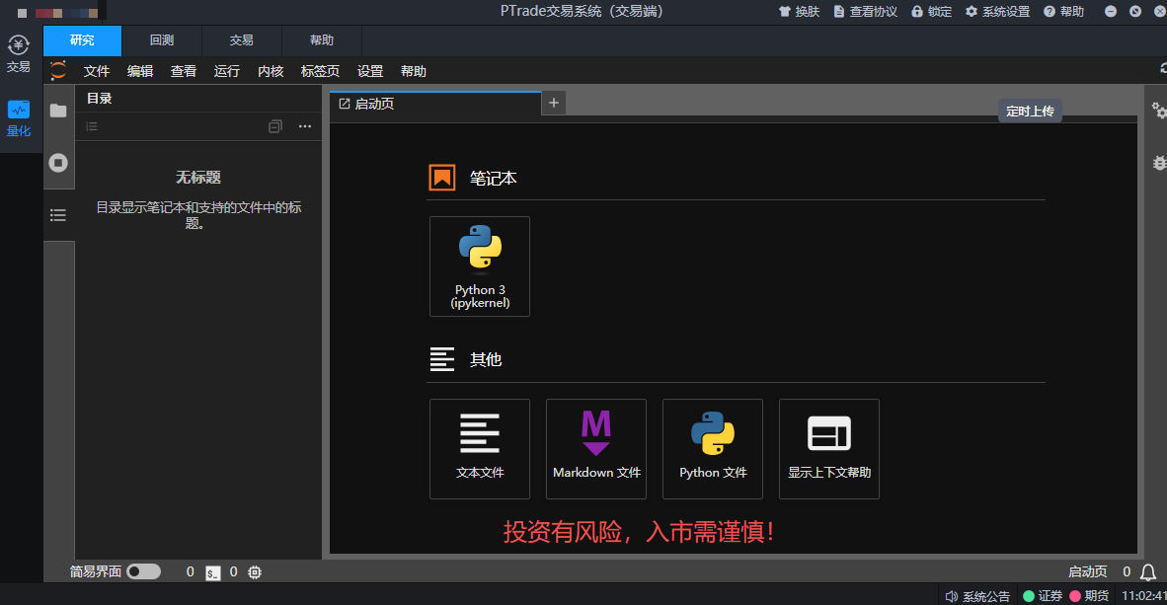This screenshot has height=605, width=1167.
Task: Select the table of contents sidebar icon
Action: pos(58,215)
